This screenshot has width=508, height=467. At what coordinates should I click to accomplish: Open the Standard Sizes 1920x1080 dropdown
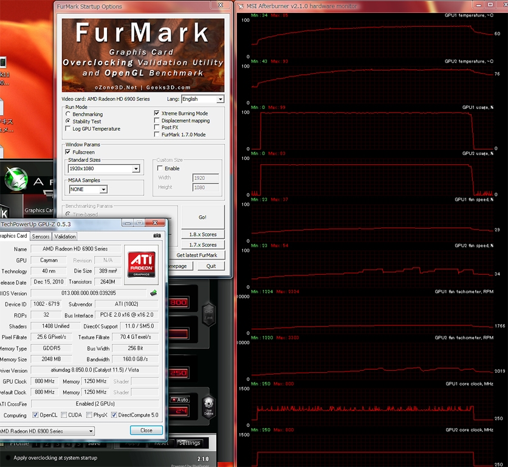coord(104,168)
